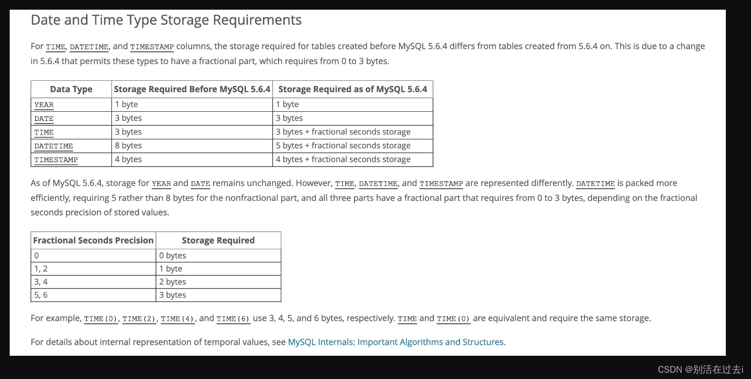Click the TIMESTAMP link in the middle paragraph
The height and width of the screenshot is (379, 751).
tap(441, 184)
